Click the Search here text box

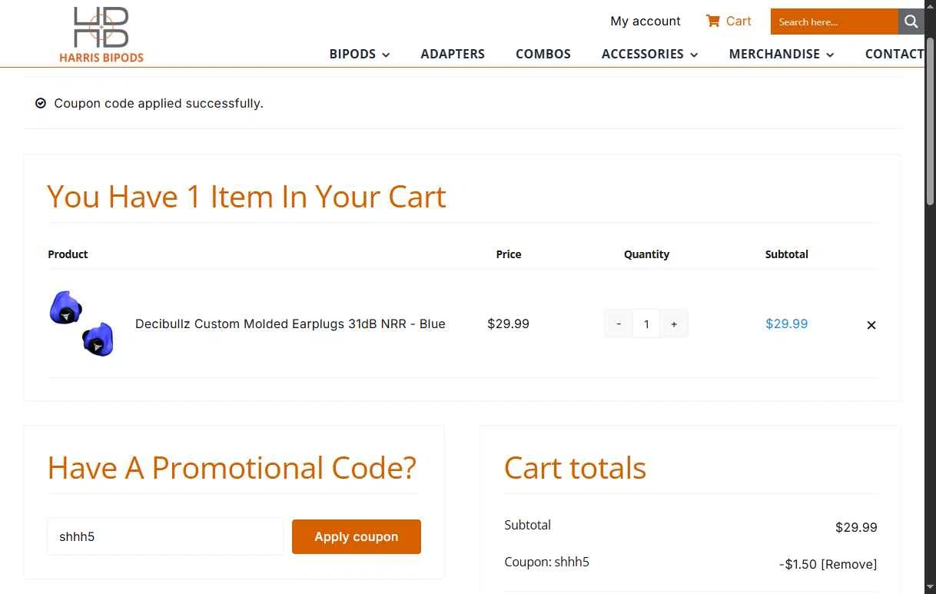(835, 22)
